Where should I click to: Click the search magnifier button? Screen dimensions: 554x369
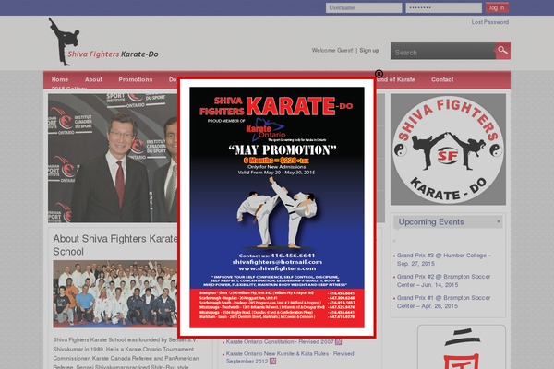point(503,51)
